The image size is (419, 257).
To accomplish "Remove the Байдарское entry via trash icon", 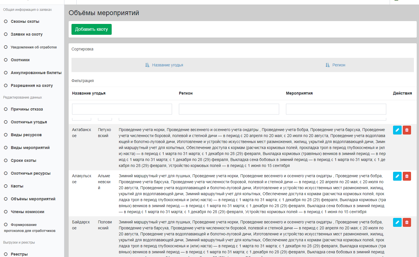I will [x=407, y=222].
